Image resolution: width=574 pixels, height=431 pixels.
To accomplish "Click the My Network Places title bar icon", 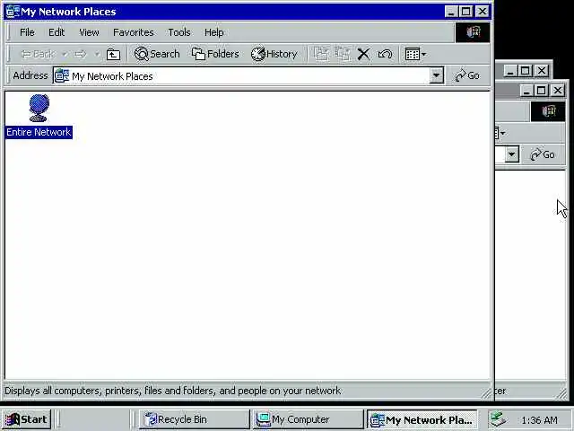I will [13, 12].
